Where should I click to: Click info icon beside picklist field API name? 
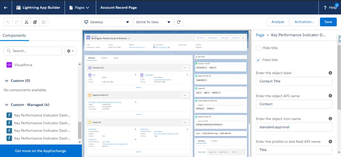pyautogui.click(x=330, y=141)
